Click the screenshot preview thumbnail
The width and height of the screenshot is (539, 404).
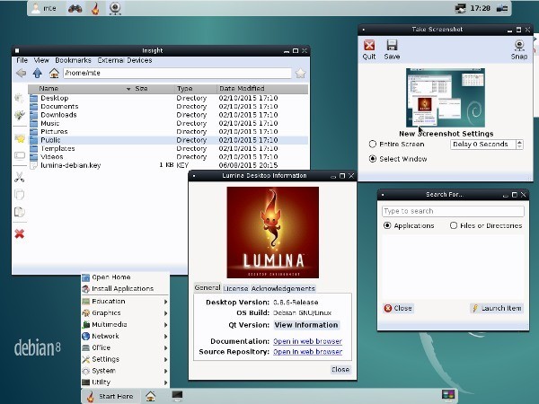[x=446, y=98]
